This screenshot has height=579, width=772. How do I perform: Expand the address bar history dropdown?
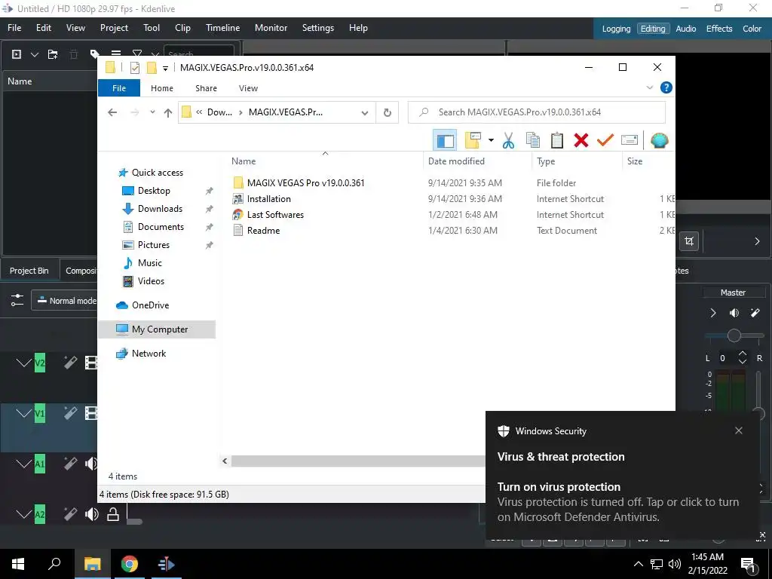(364, 113)
